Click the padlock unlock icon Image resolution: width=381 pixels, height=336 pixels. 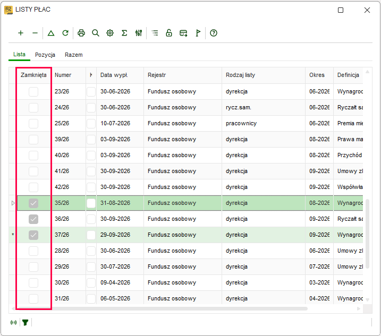169,33
